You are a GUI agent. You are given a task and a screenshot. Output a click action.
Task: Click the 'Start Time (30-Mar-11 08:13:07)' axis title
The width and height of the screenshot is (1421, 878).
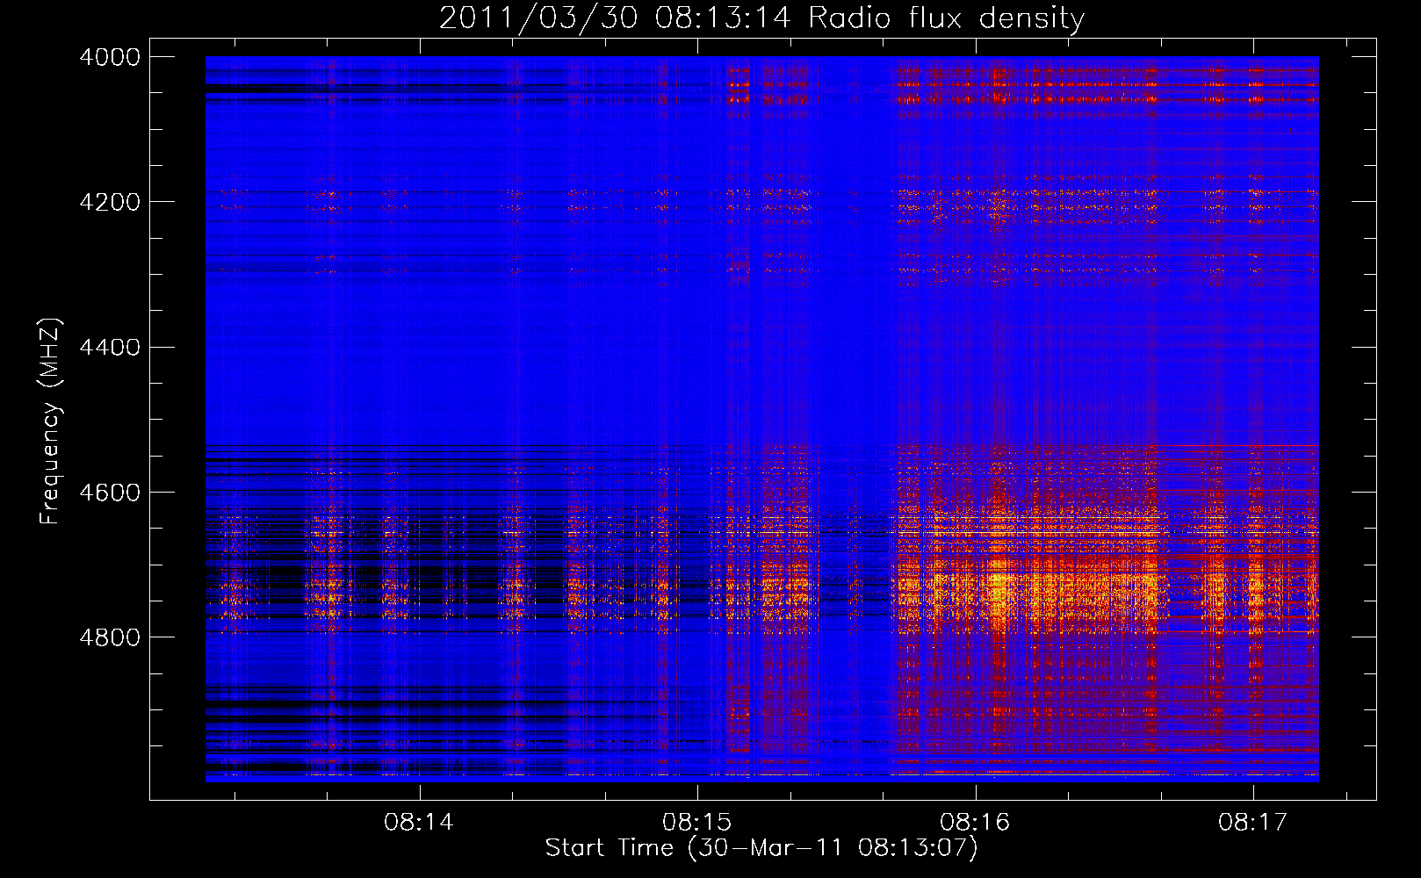pyautogui.click(x=761, y=848)
